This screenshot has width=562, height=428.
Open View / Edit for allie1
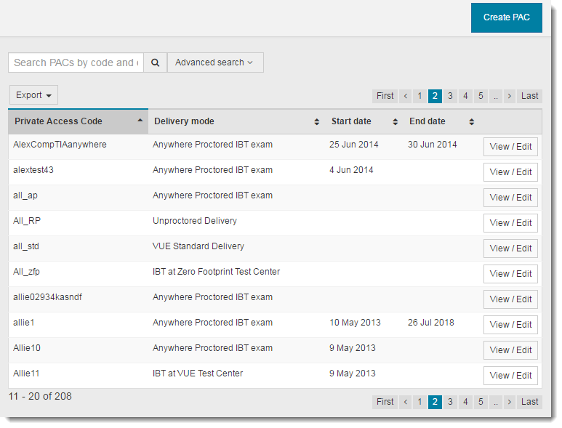tap(510, 325)
